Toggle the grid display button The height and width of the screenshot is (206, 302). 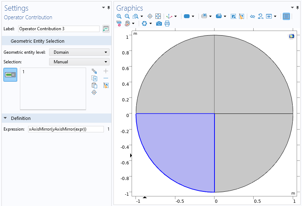coord(286,16)
